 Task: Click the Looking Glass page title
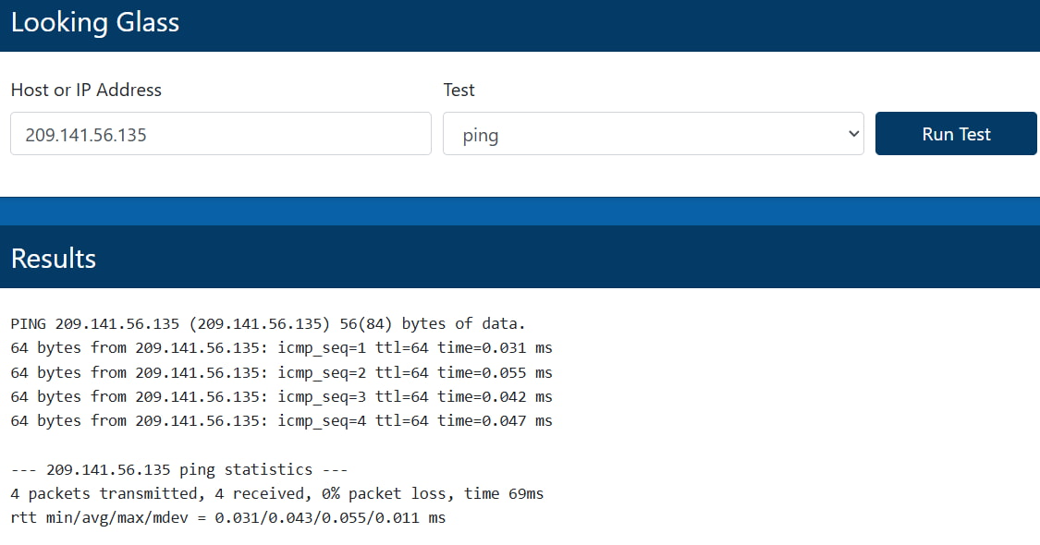point(95,23)
